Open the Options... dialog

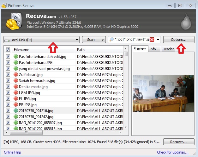click(x=179, y=40)
